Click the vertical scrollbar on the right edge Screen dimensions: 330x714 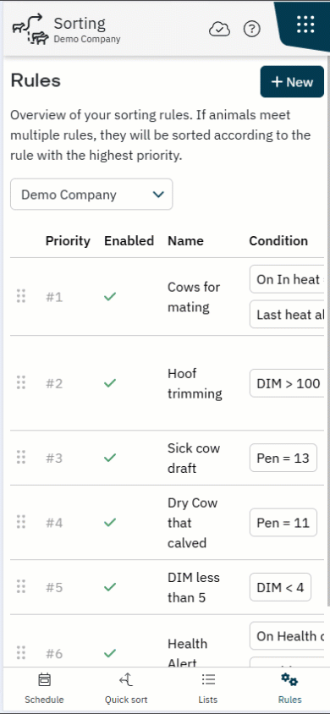(327, 332)
